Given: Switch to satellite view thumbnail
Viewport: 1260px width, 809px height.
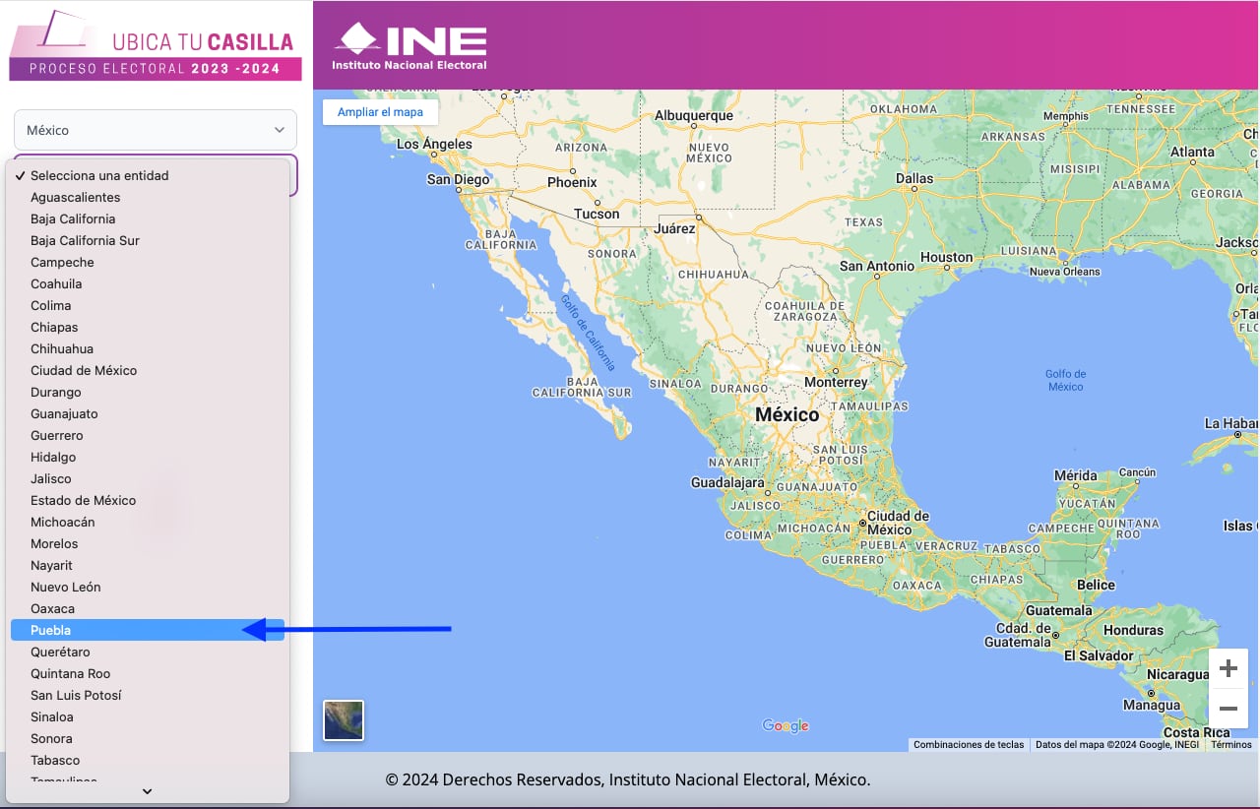Looking at the screenshot, I should coord(344,719).
